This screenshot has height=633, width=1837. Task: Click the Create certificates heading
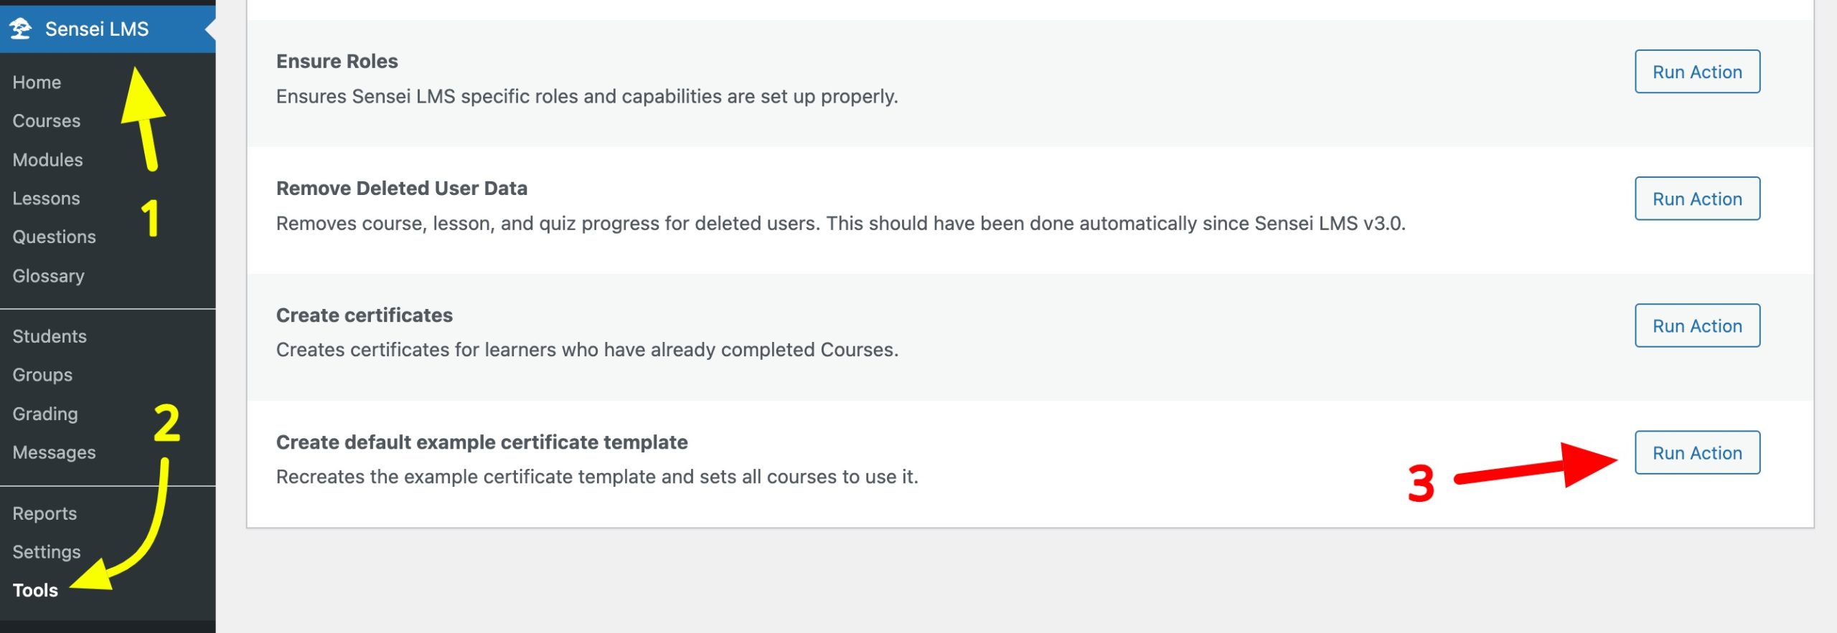pos(364,315)
